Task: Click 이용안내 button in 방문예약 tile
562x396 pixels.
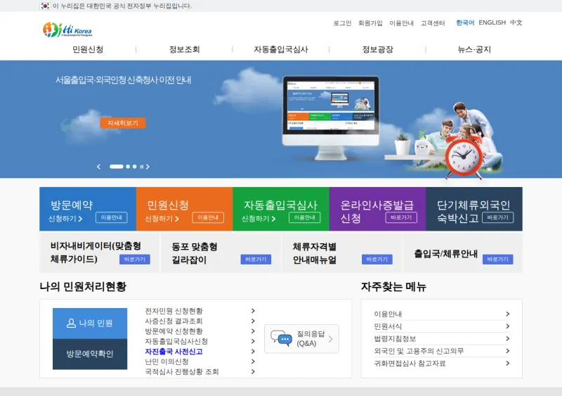Action: [112, 217]
